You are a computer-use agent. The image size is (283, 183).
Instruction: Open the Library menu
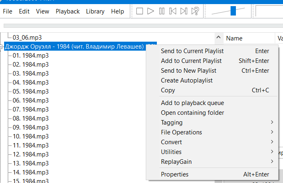coord(95,11)
